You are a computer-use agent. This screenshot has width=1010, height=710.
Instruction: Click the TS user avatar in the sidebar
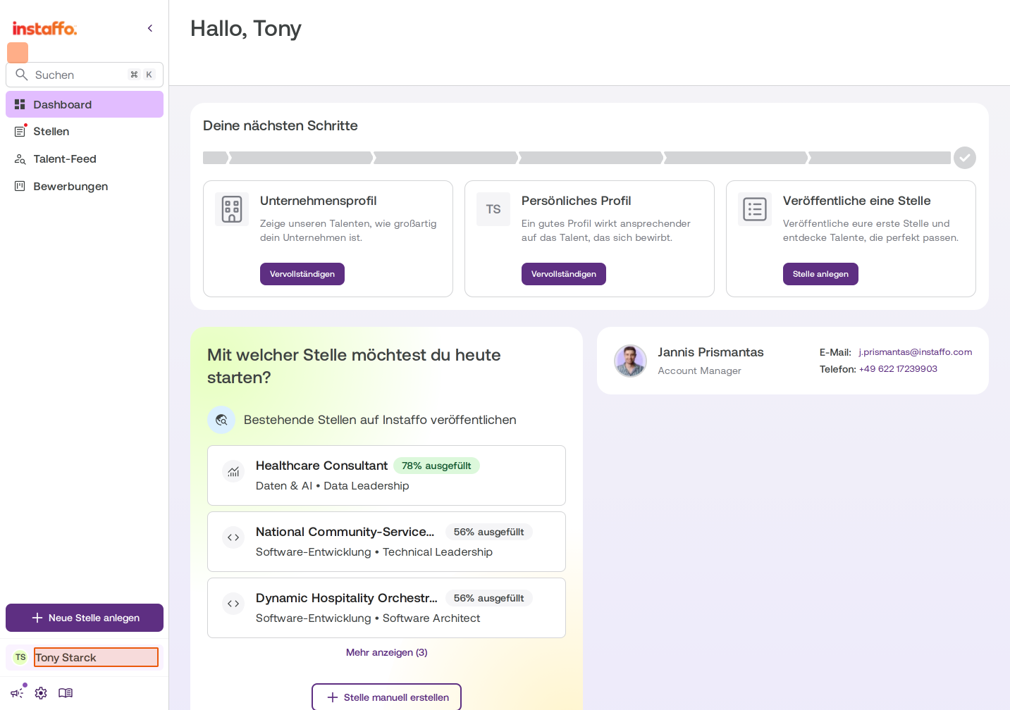click(20, 657)
